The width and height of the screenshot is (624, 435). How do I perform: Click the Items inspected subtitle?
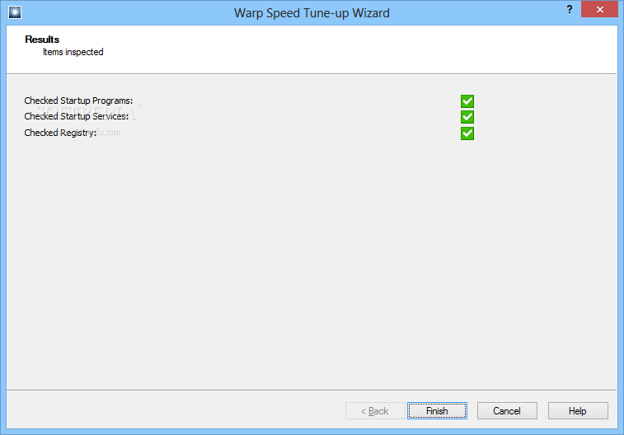[73, 52]
